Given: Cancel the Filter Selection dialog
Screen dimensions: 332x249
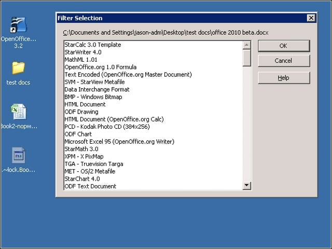Looking at the screenshot, I should [284, 61].
